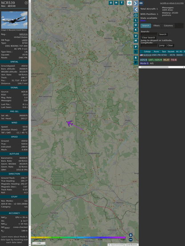Toggle the K map button
This screenshot has height=246, width=185.
pos(136,30)
